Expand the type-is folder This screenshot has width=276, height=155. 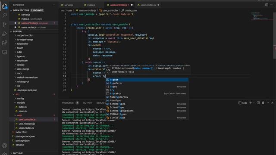pos(21,56)
